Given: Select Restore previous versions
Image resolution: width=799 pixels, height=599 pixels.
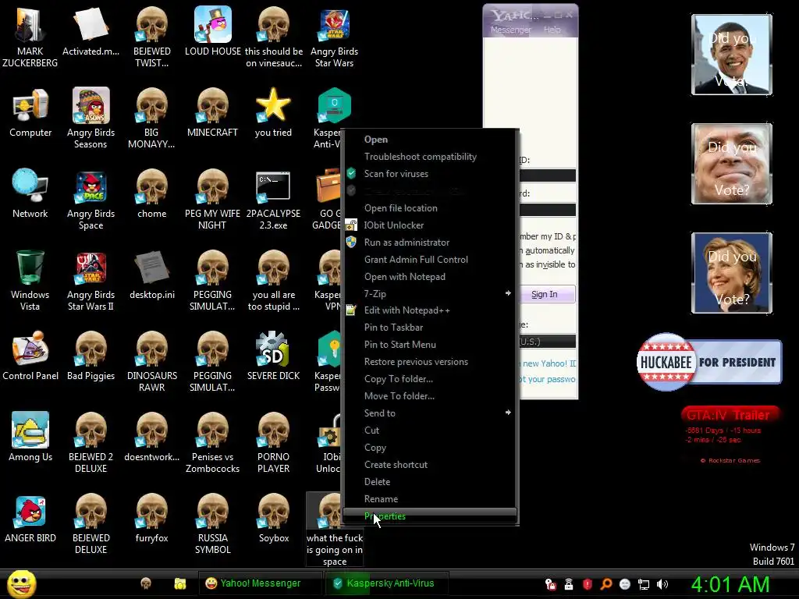Looking at the screenshot, I should click(430, 362).
